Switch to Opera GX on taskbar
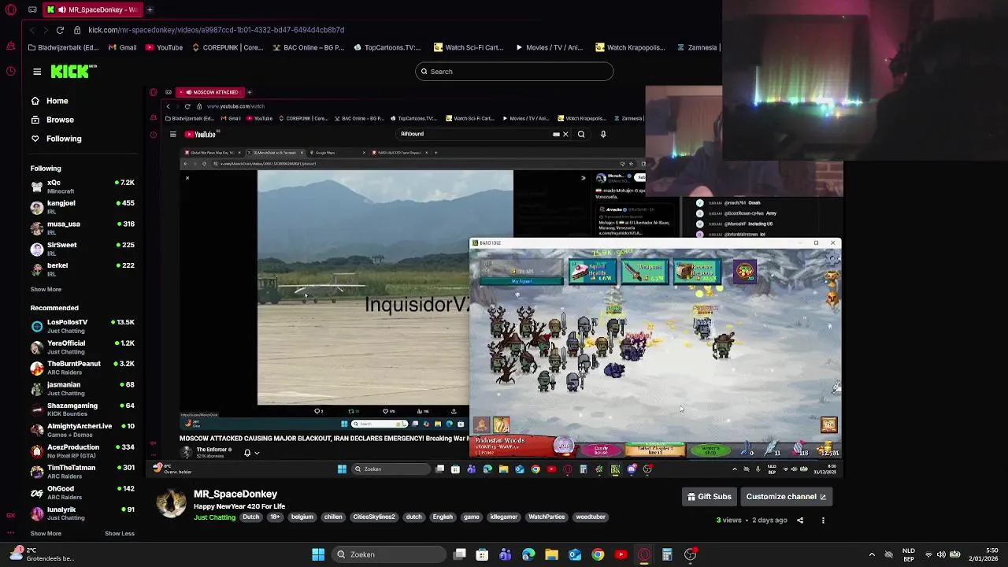The width and height of the screenshot is (1008, 567). point(644,554)
